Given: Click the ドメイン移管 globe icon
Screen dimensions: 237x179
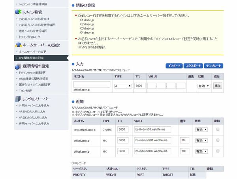Looking at the screenshot, I should [18, 12].
